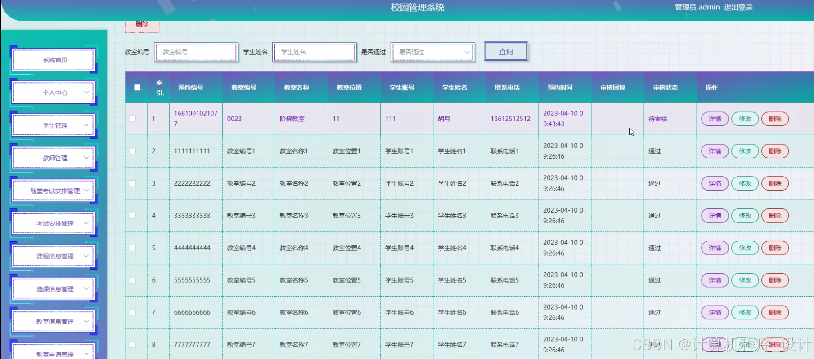
Task: Delete the 学生姓名6 row
Action: (x=775, y=312)
